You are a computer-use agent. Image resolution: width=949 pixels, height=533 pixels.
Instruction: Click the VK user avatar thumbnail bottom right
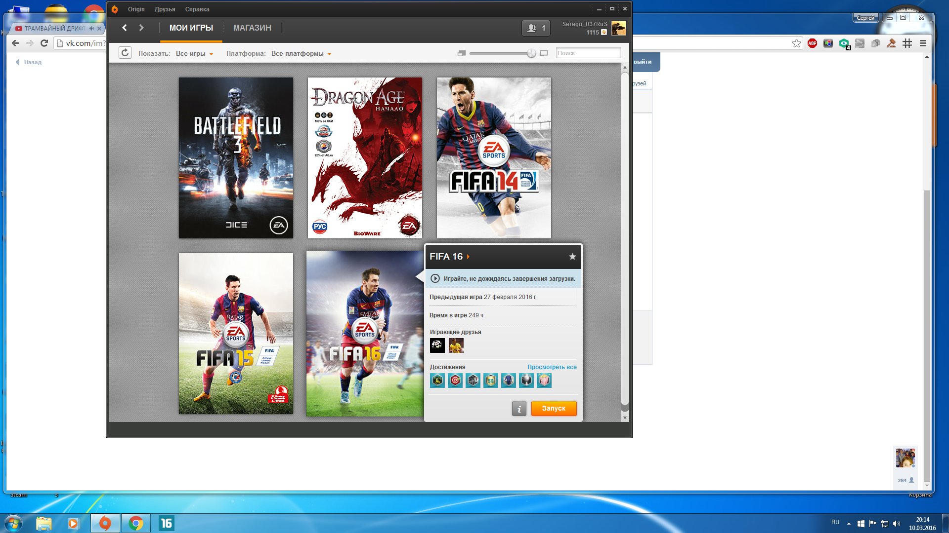coord(906,458)
